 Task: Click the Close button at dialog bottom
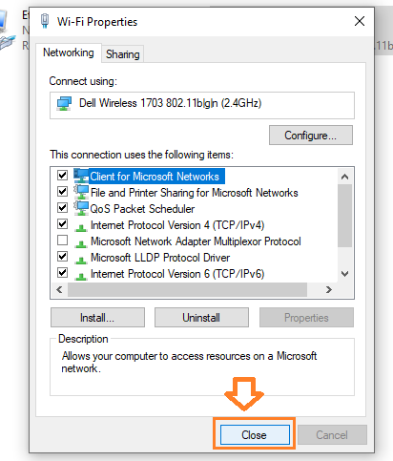tap(255, 434)
